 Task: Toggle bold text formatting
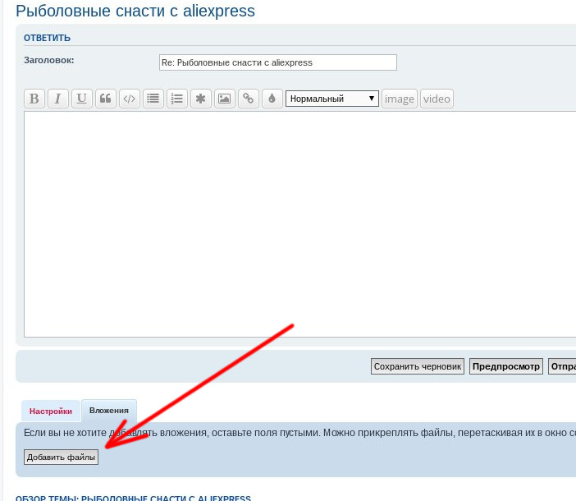pos(34,99)
